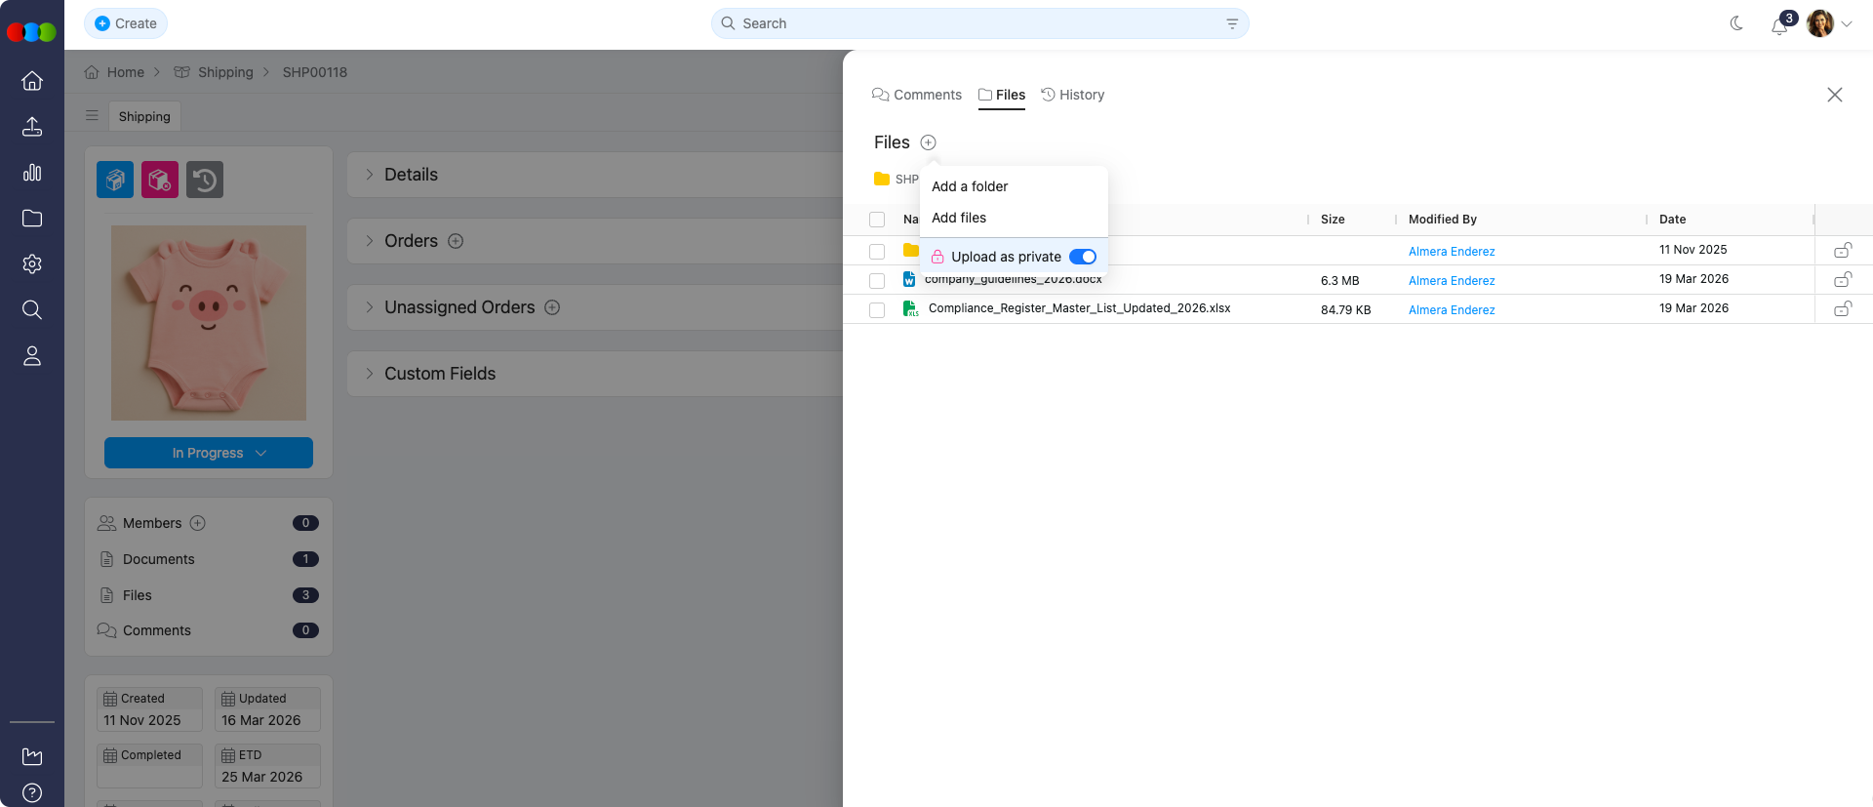Open the settings gear in sidebar
Screen dimensions: 1873x807
click(x=32, y=264)
